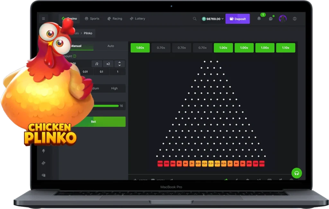
Task: Open the notifications bell
Action: coord(259,18)
